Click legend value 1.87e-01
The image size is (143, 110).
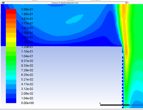[27, 19]
